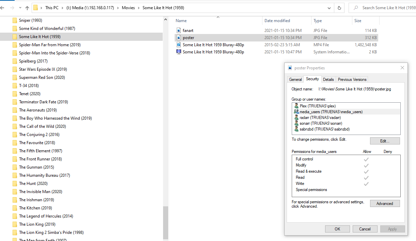Switch to the Details tab
Screen dimensions: 416x241
(x=328, y=80)
